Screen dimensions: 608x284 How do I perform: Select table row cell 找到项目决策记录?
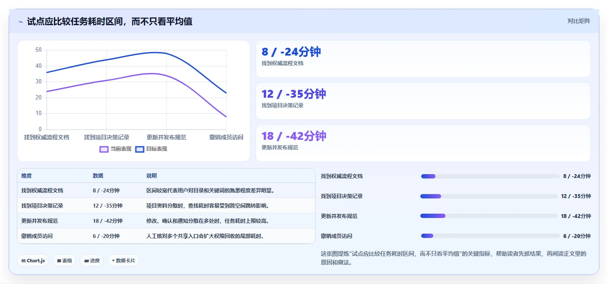pyautogui.click(x=42, y=206)
